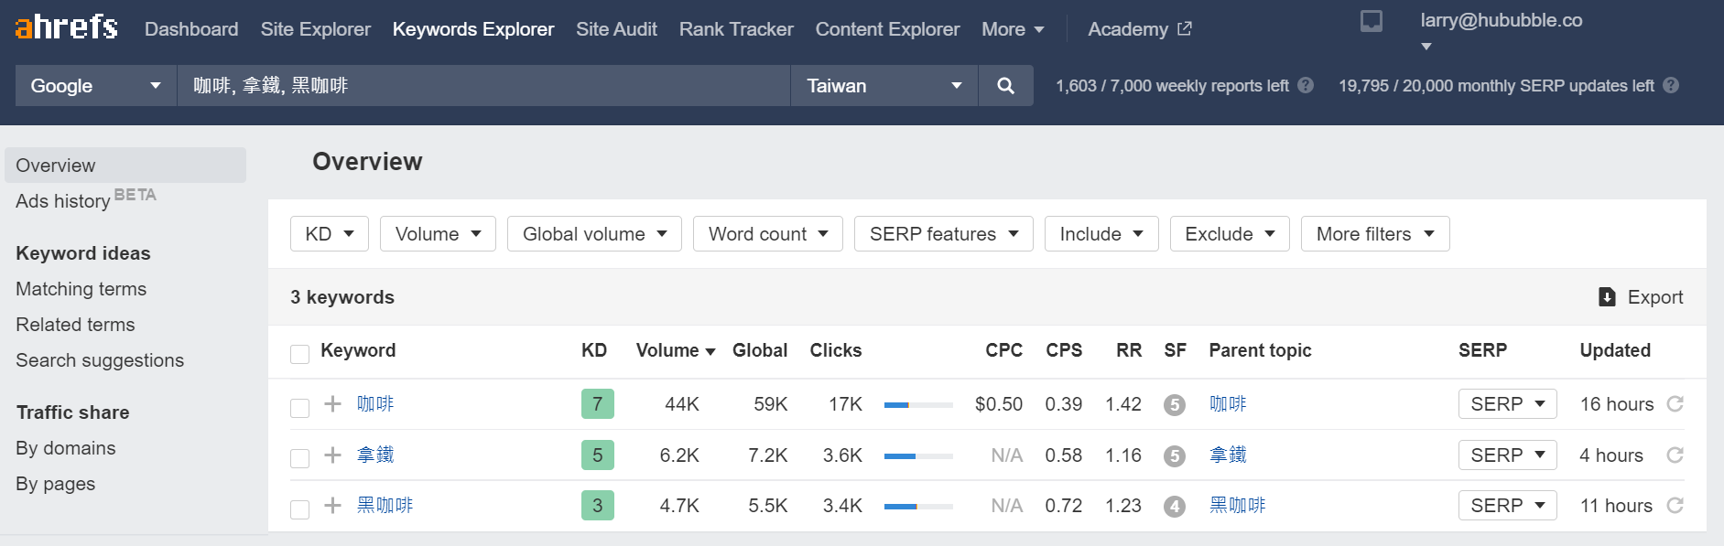Image resolution: width=1724 pixels, height=546 pixels.
Task: Open the notifications inbox icon
Action: tap(1371, 21)
